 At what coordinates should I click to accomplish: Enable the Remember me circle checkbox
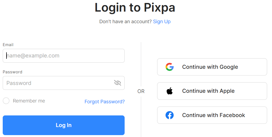pyautogui.click(x=6, y=101)
